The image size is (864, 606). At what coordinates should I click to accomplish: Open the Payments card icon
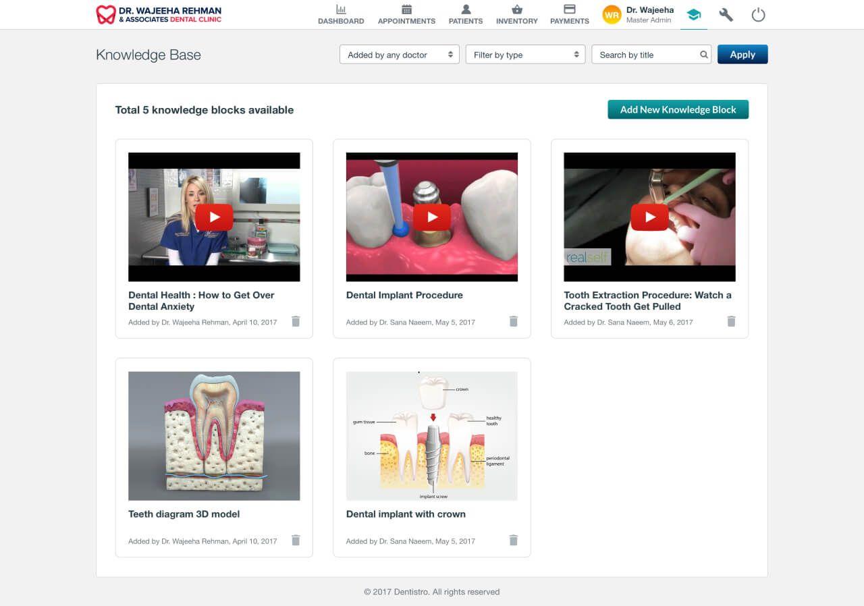coord(570,9)
